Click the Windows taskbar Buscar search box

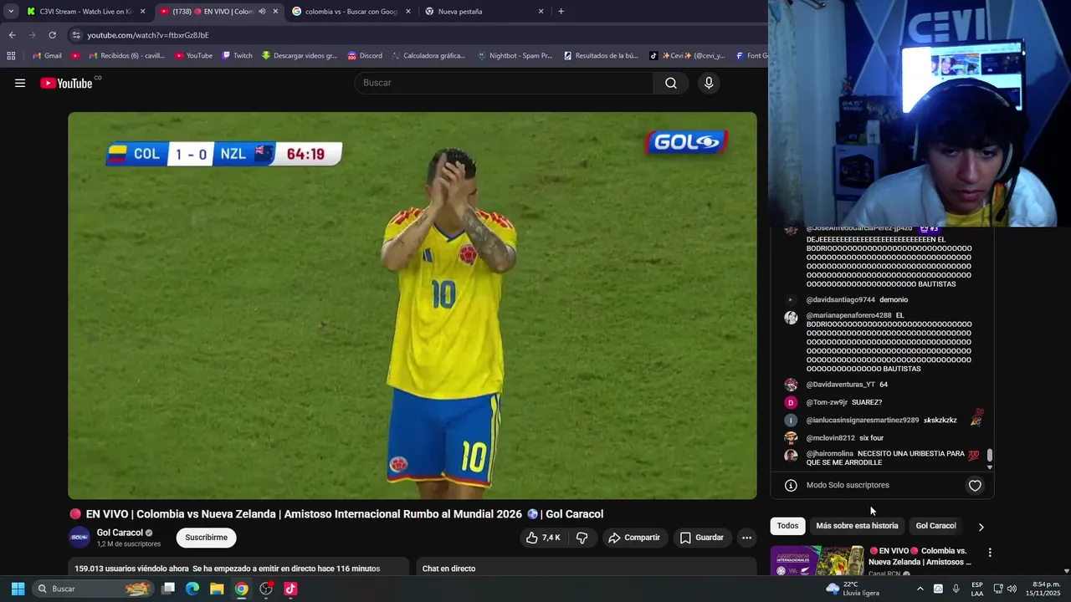[x=94, y=589]
